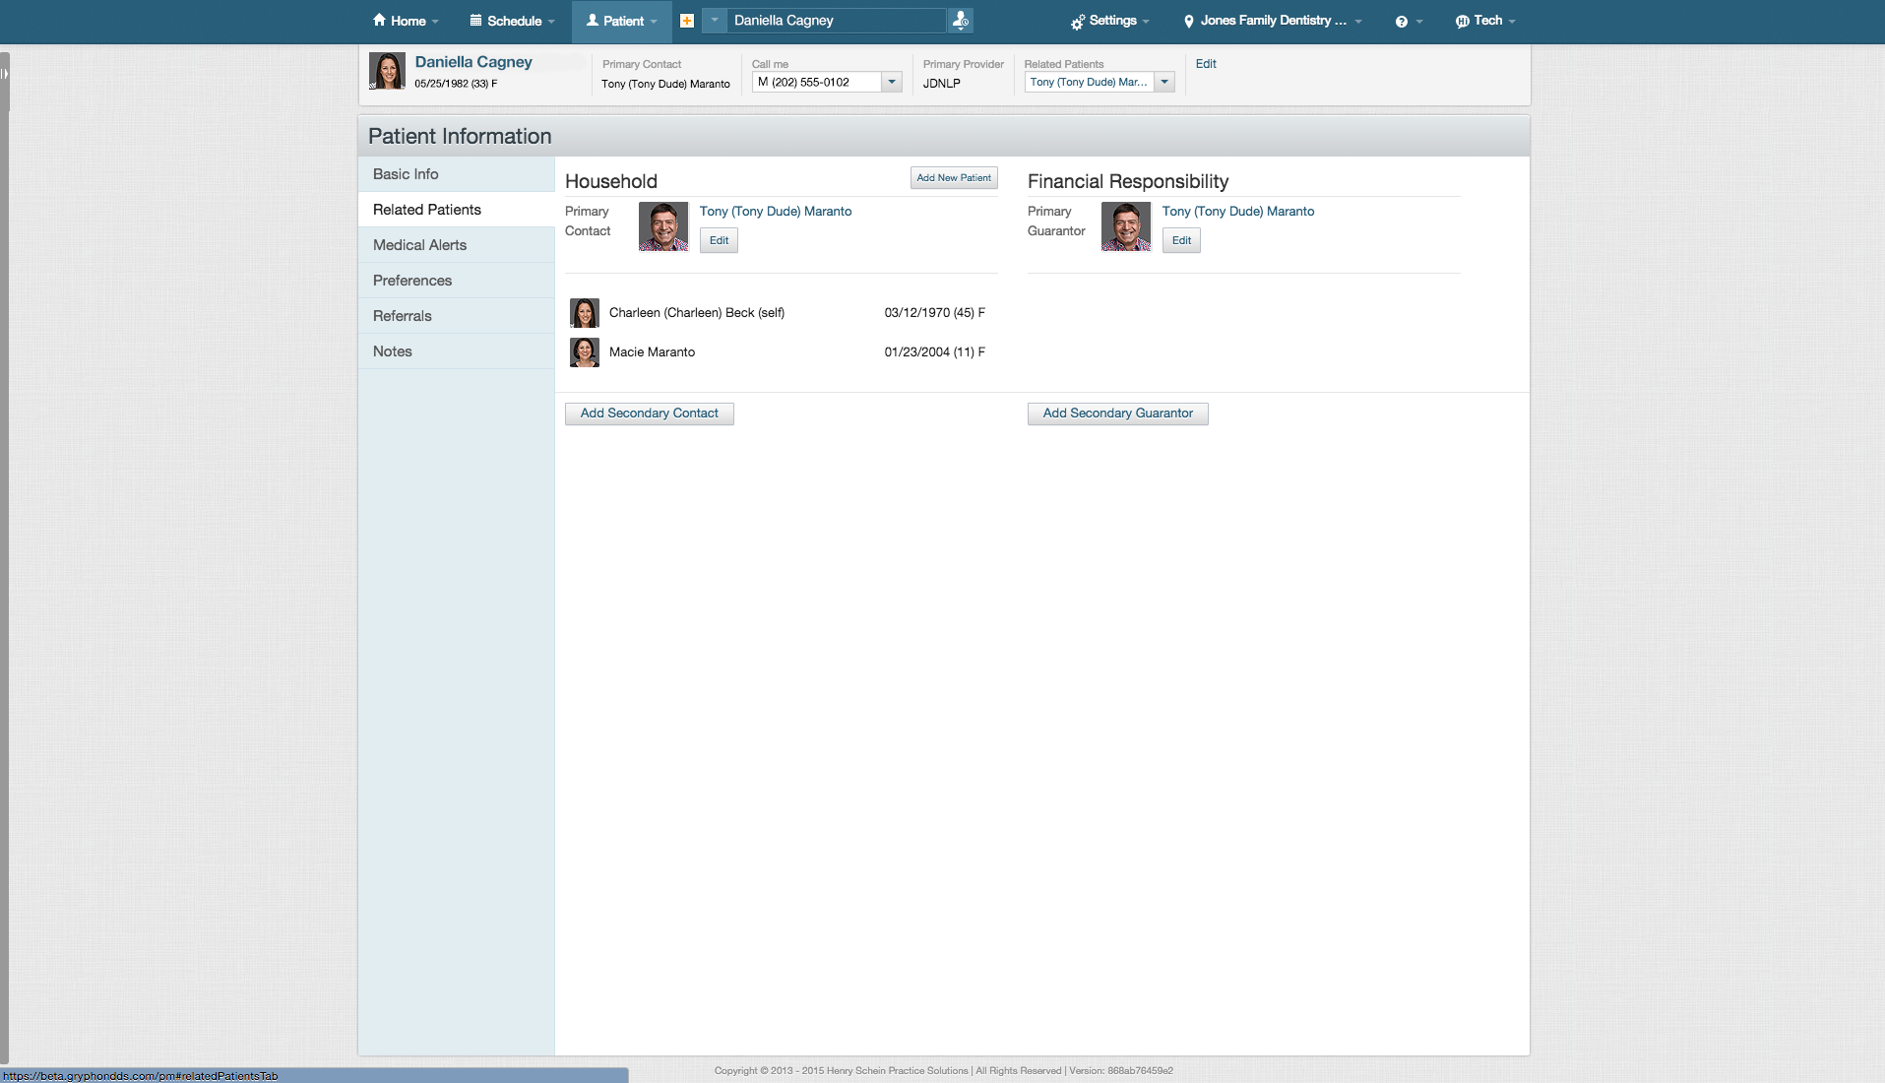Open the Preferences tab

click(412, 281)
